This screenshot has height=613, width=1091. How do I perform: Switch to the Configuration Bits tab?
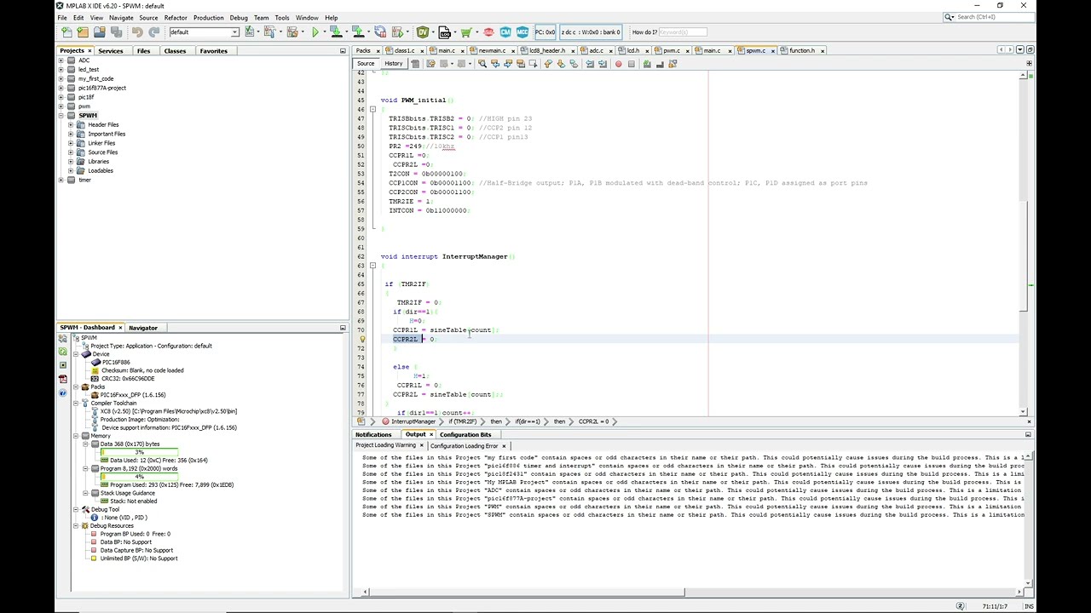point(465,435)
